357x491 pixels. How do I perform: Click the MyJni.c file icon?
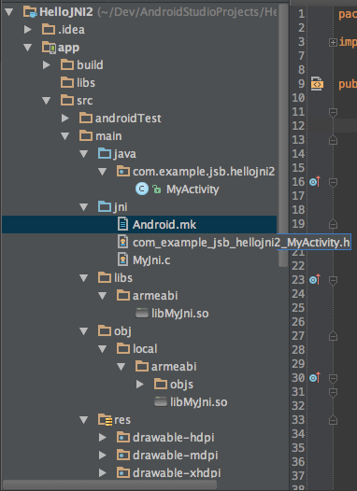122,260
